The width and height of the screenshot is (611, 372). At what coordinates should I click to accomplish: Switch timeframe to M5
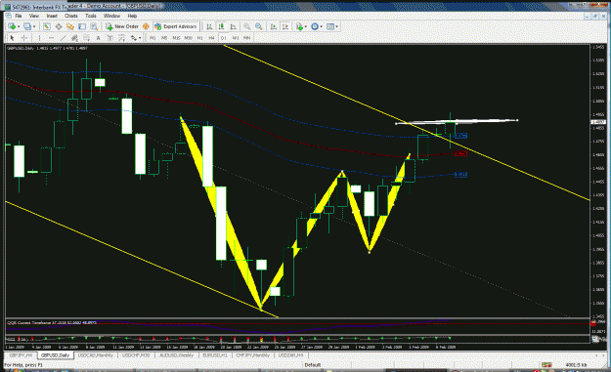tap(164, 38)
